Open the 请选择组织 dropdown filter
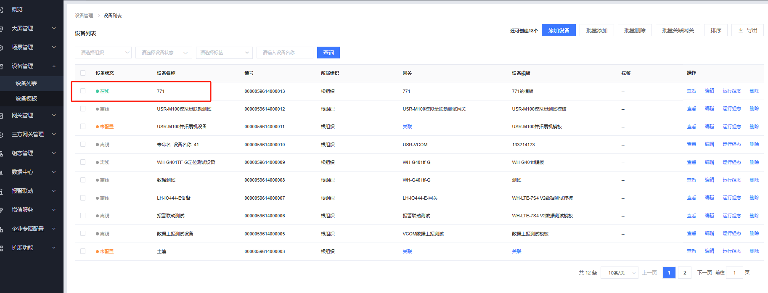This screenshot has width=768, height=293. [x=103, y=53]
